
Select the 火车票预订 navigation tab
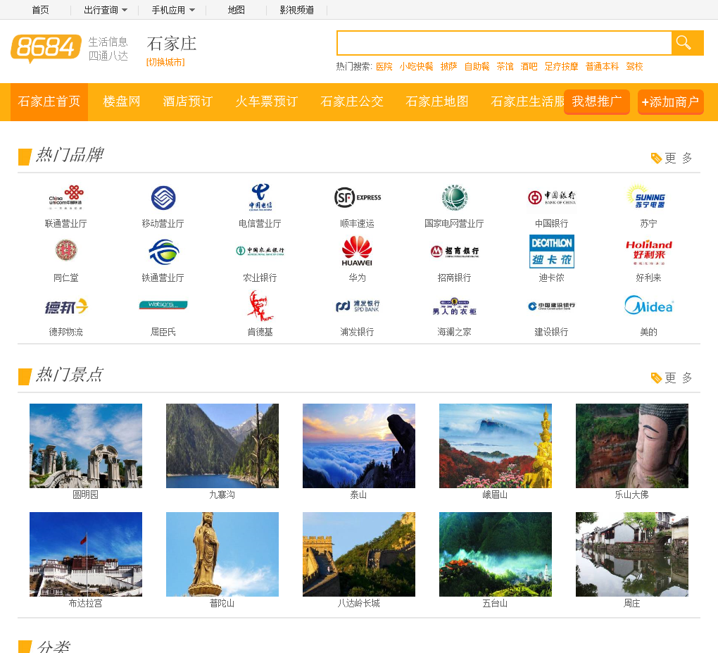tap(267, 101)
